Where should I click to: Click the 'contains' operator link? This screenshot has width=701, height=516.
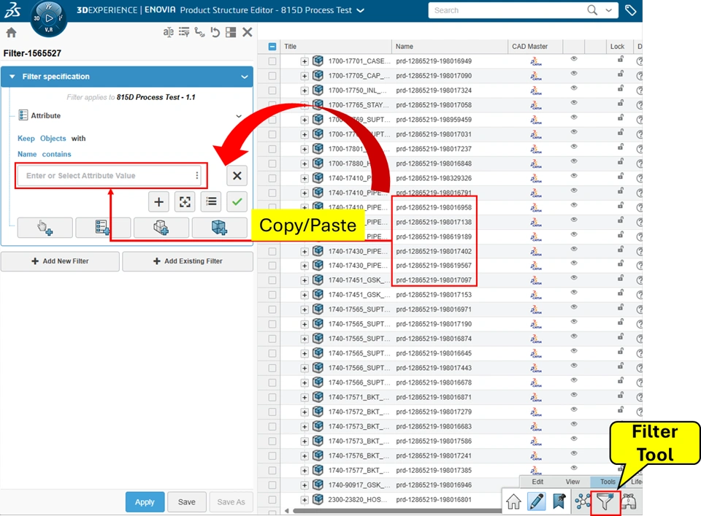click(x=56, y=154)
